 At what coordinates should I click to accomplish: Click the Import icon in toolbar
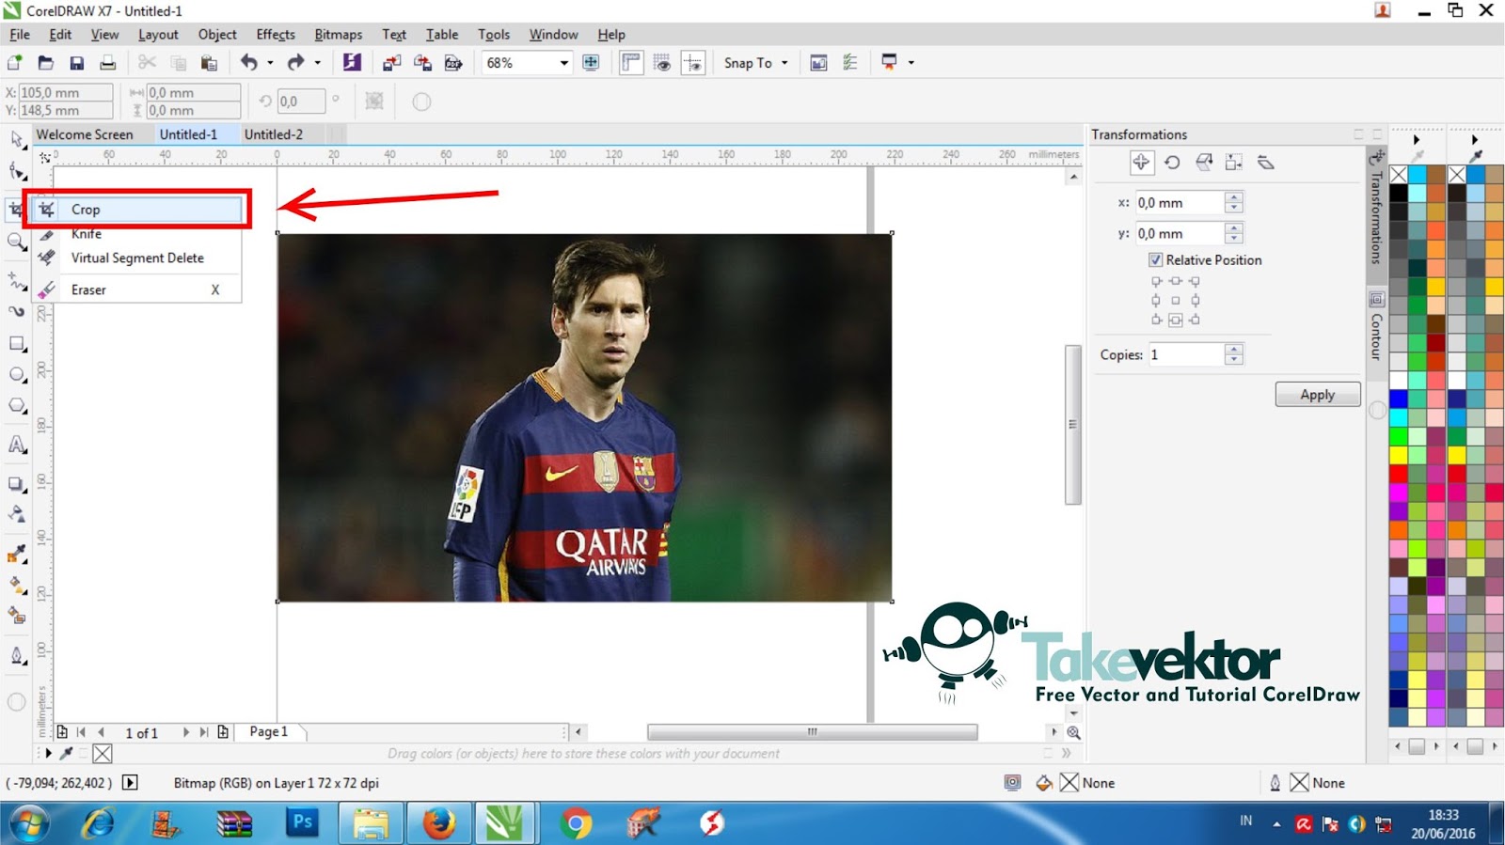[x=391, y=63]
